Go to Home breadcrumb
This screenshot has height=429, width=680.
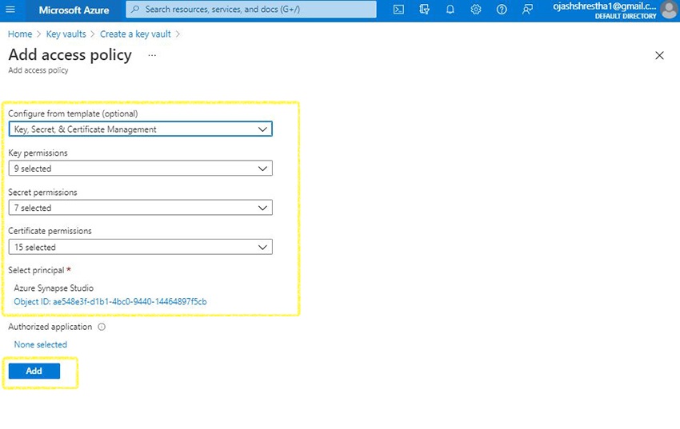20,34
